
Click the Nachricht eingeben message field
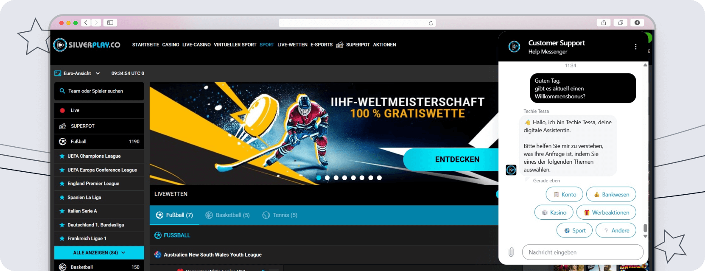coord(583,252)
